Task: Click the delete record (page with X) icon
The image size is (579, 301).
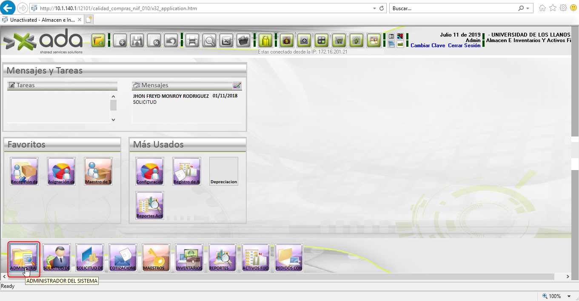Action: point(154,41)
